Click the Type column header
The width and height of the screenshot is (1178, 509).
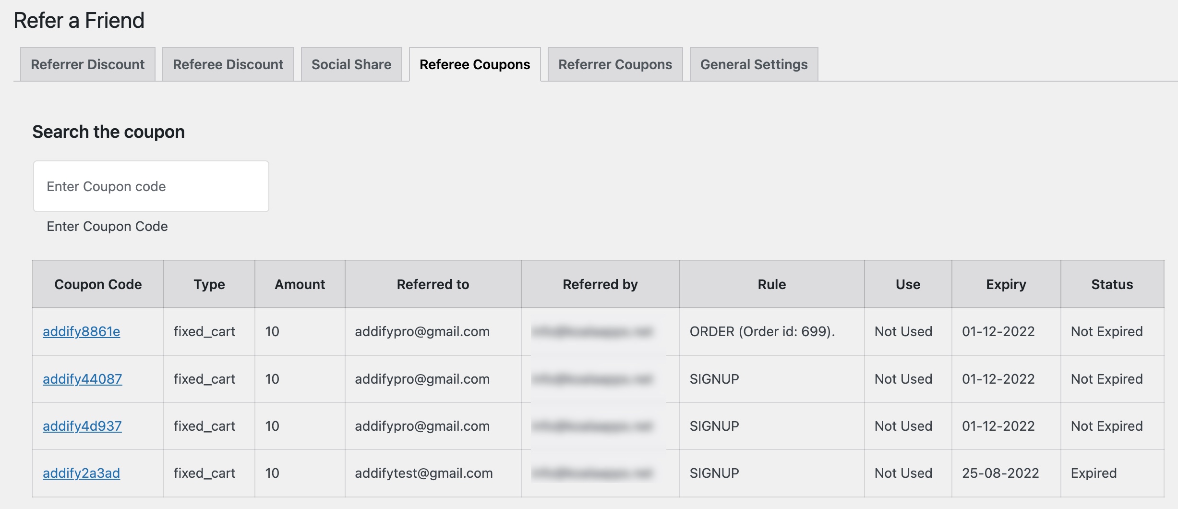coord(209,284)
